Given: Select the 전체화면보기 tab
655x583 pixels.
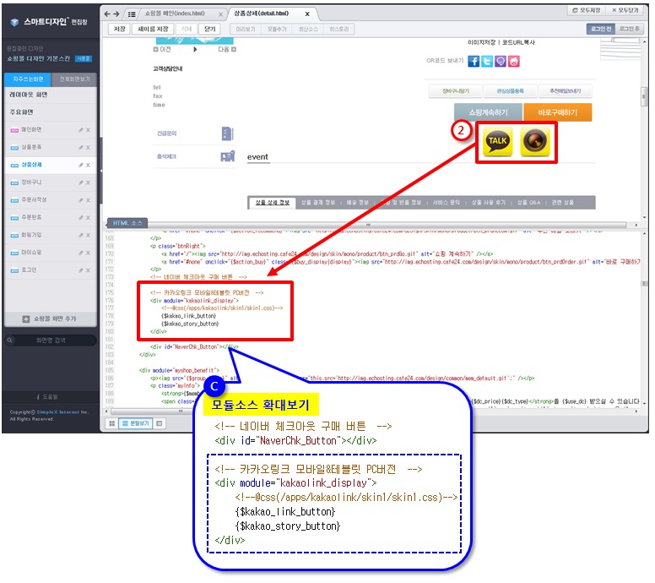Looking at the screenshot, I should [74, 79].
